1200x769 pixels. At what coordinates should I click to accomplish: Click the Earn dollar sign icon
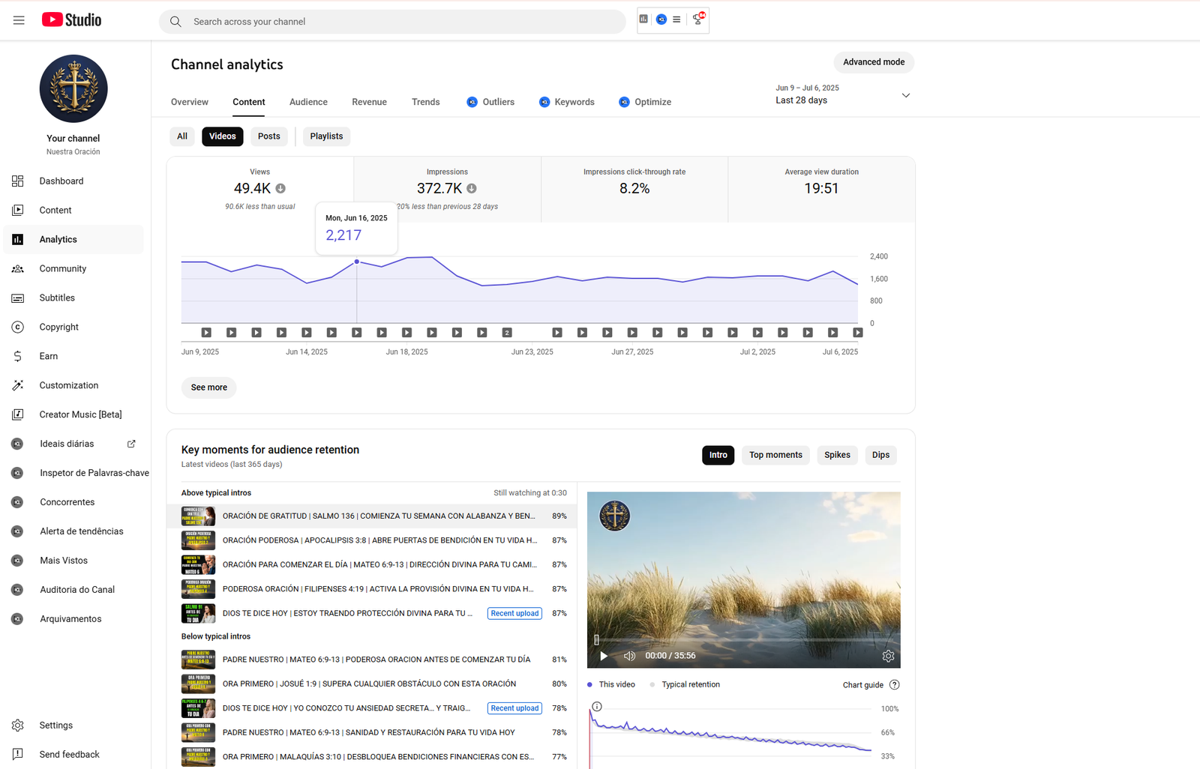(x=18, y=357)
